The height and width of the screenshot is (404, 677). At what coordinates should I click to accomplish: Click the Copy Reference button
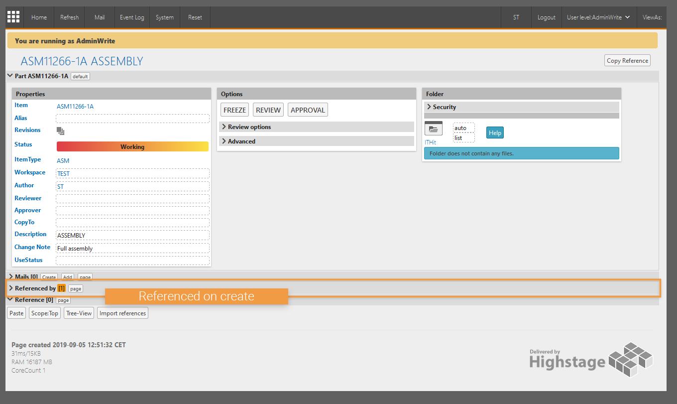click(x=628, y=61)
